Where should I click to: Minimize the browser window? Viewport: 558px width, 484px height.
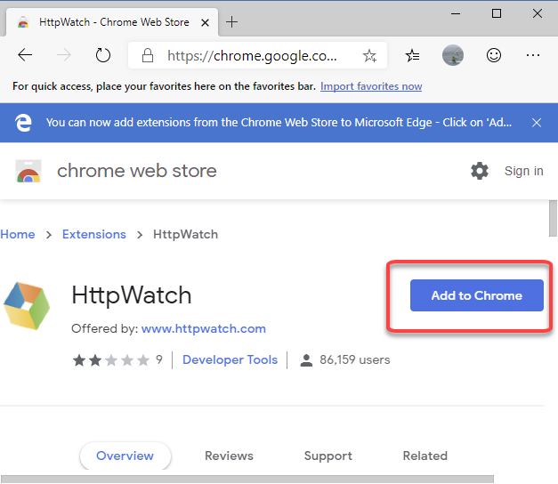point(456,14)
